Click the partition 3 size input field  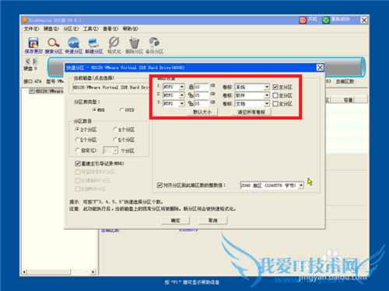tap(202, 103)
